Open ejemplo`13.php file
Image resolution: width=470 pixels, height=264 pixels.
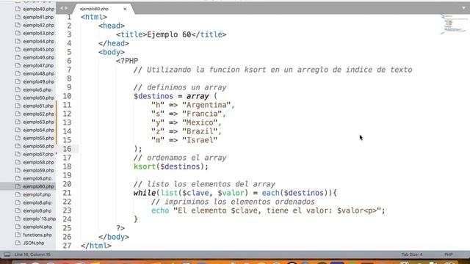[39, 219]
